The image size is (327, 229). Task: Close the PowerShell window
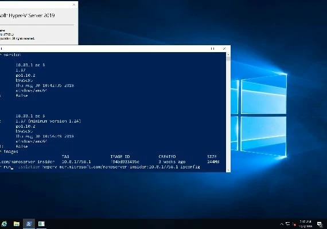point(224,49)
